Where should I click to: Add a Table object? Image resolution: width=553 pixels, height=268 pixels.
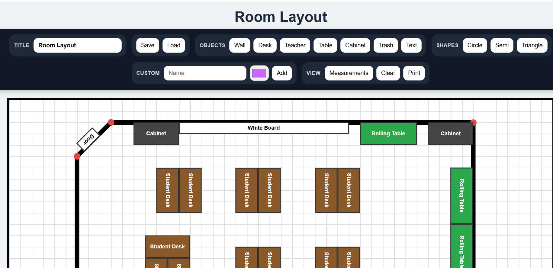point(325,45)
